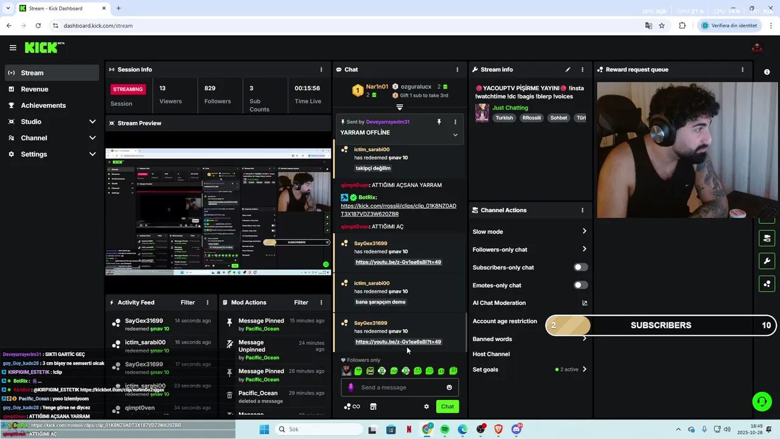Unpin the pinned chat message
The height and width of the screenshot is (439, 780).
click(x=439, y=122)
